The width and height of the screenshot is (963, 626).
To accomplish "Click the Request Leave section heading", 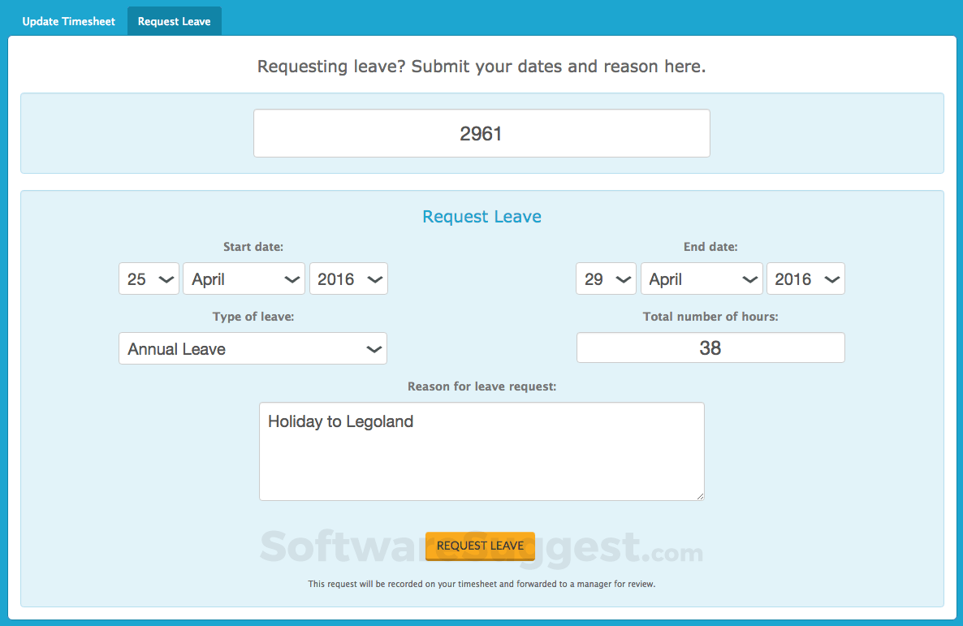I will tap(481, 217).
